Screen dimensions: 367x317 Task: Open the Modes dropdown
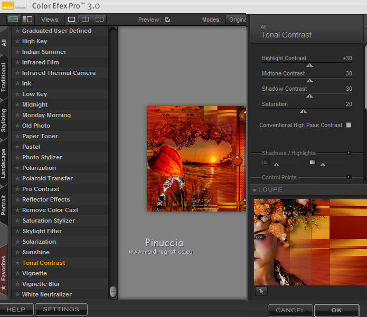coord(236,20)
